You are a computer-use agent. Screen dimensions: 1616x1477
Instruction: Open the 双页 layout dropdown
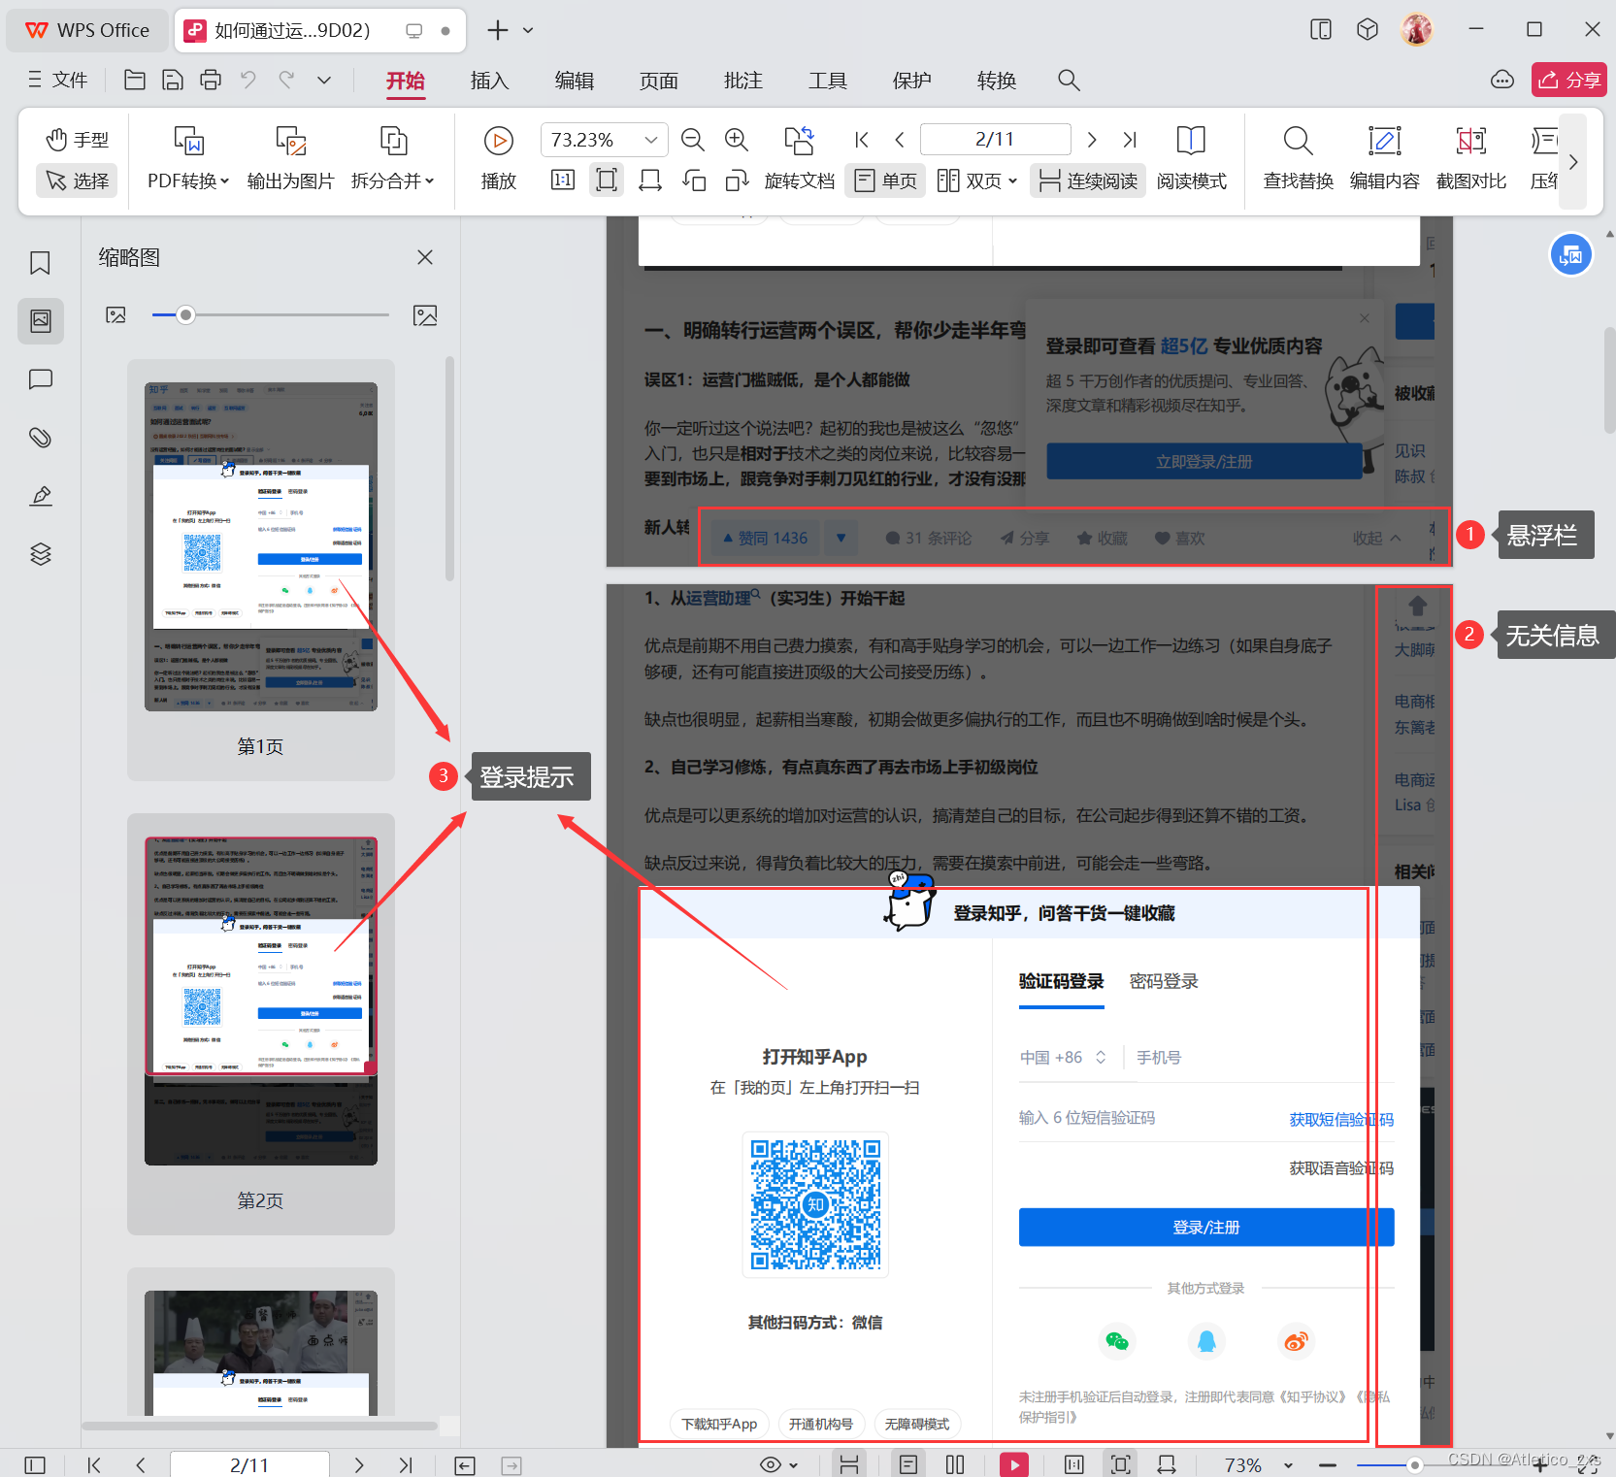977,181
